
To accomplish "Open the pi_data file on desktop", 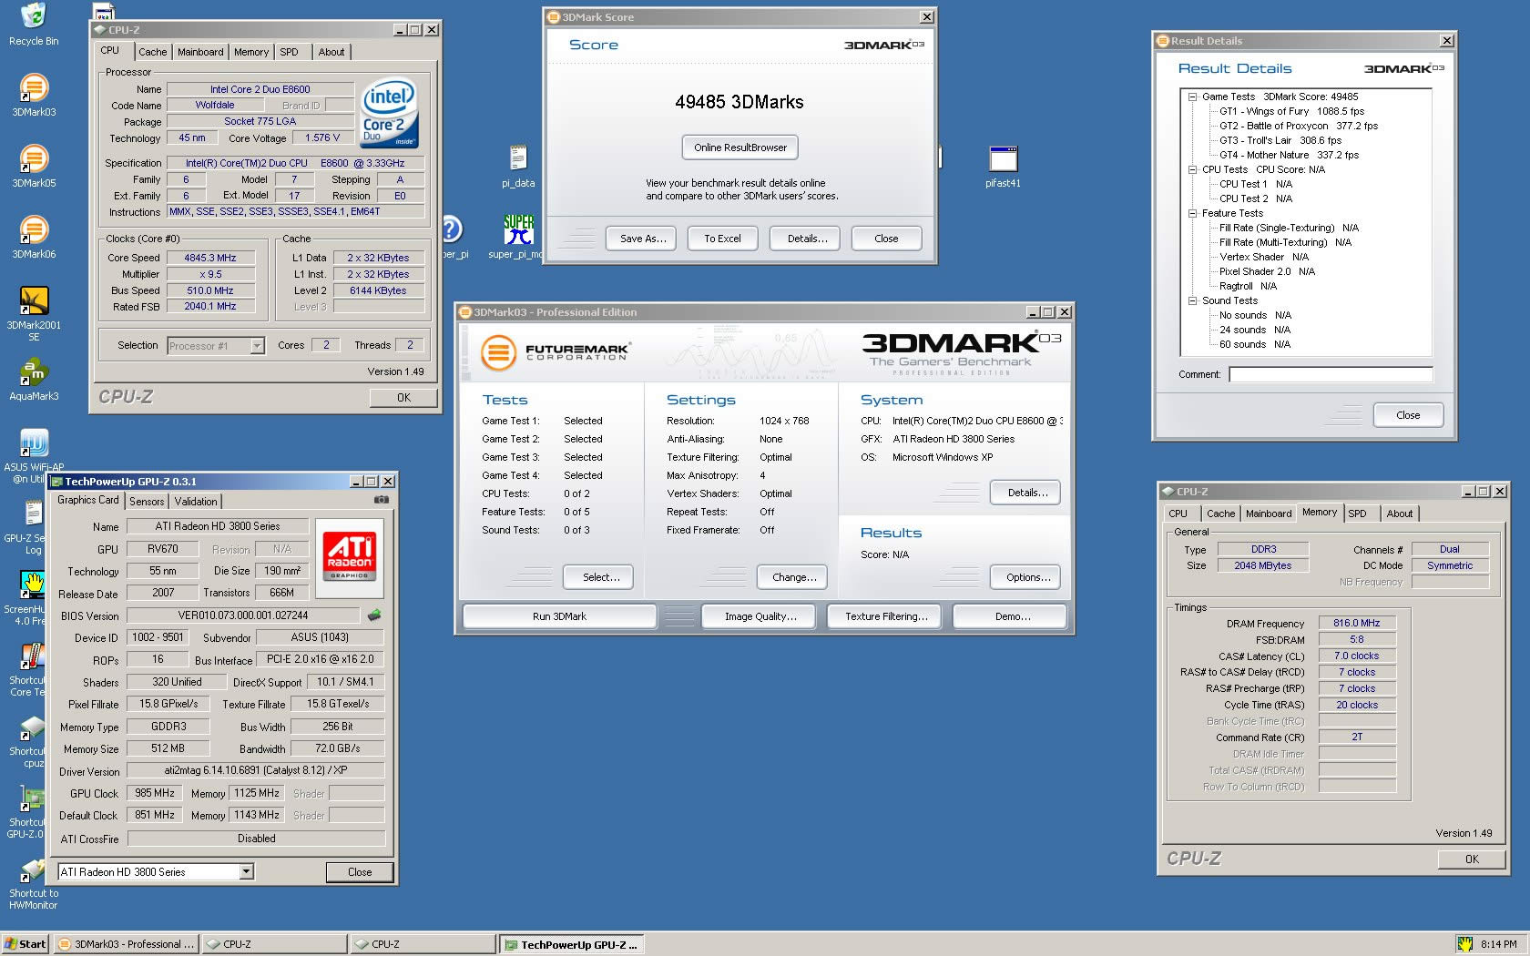I will pos(518,166).
